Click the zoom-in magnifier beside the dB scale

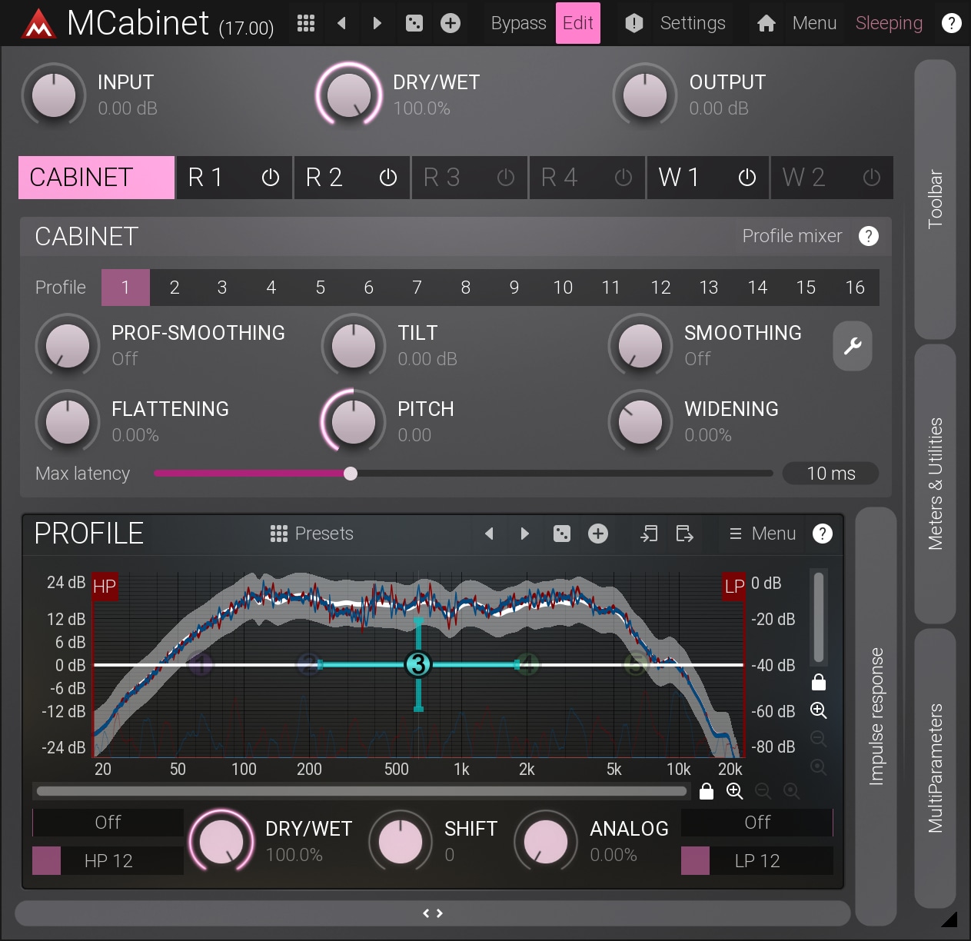819,710
